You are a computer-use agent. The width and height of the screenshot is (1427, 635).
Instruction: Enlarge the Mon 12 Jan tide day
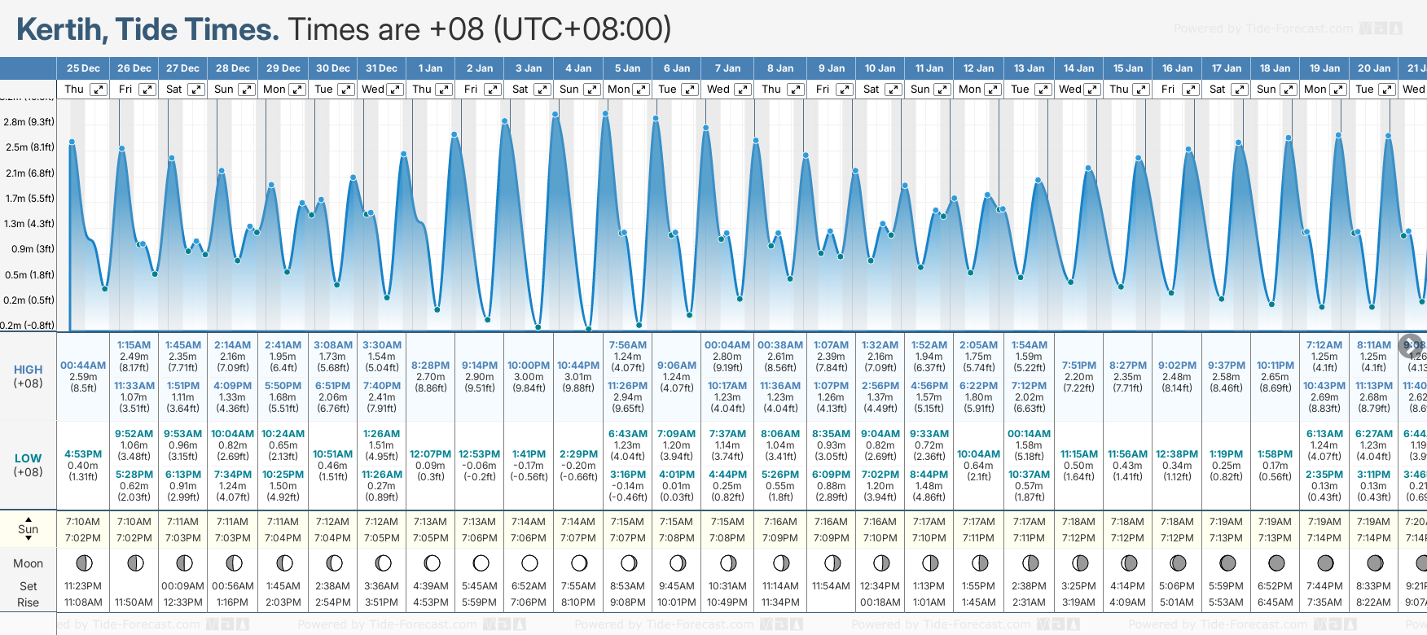(994, 90)
